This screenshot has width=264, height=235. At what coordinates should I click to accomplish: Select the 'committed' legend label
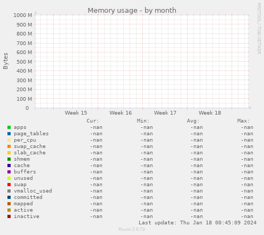(28, 197)
